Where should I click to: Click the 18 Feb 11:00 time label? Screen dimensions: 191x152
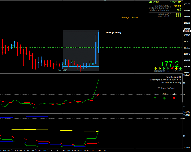(x=101, y=150)
